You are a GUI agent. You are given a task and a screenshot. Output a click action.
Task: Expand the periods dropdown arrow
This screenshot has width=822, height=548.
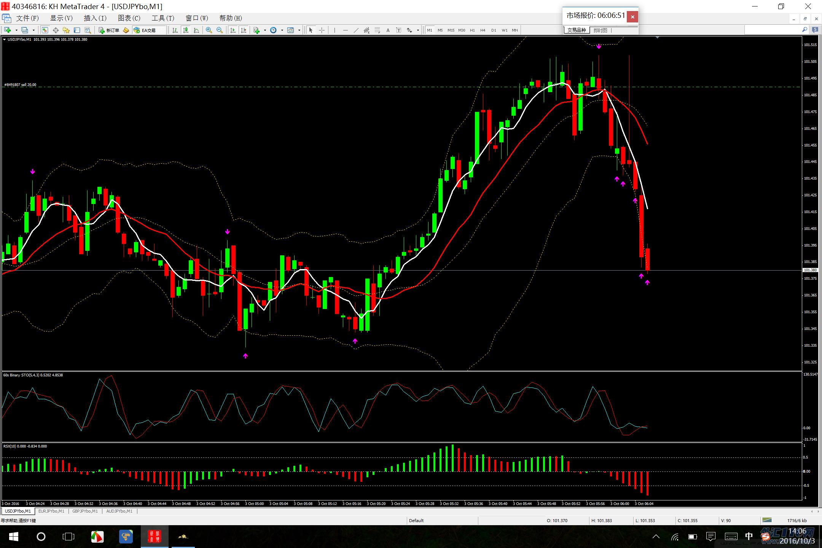[x=282, y=30]
